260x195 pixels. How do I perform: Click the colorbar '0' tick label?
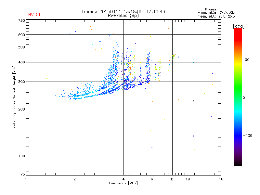point(243,98)
